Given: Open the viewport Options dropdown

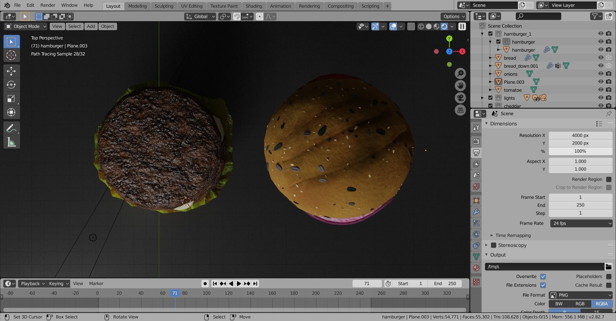Looking at the screenshot, I should click(454, 16).
